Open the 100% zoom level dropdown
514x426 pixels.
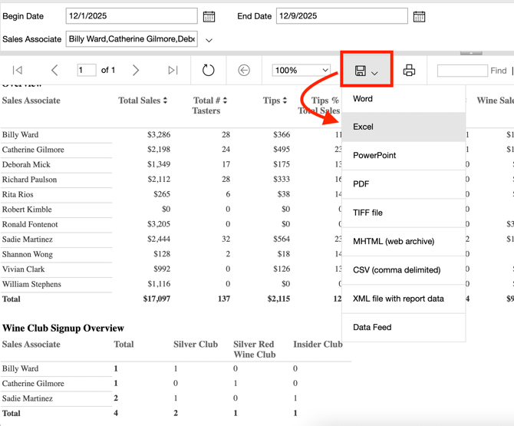click(301, 71)
